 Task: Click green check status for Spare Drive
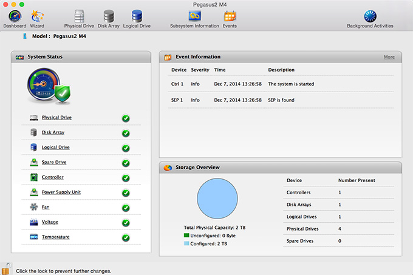(x=126, y=163)
